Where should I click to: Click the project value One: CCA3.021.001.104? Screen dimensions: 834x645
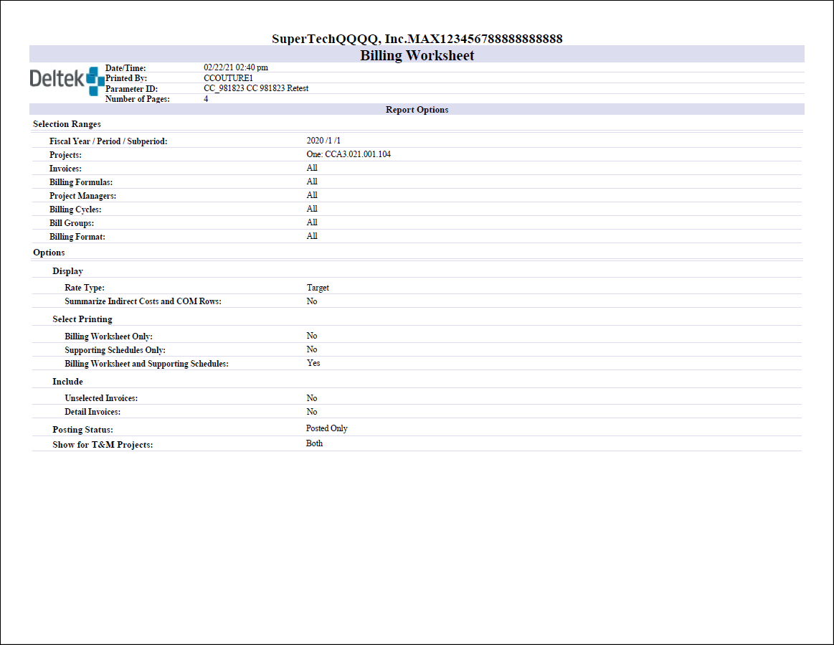[349, 154]
